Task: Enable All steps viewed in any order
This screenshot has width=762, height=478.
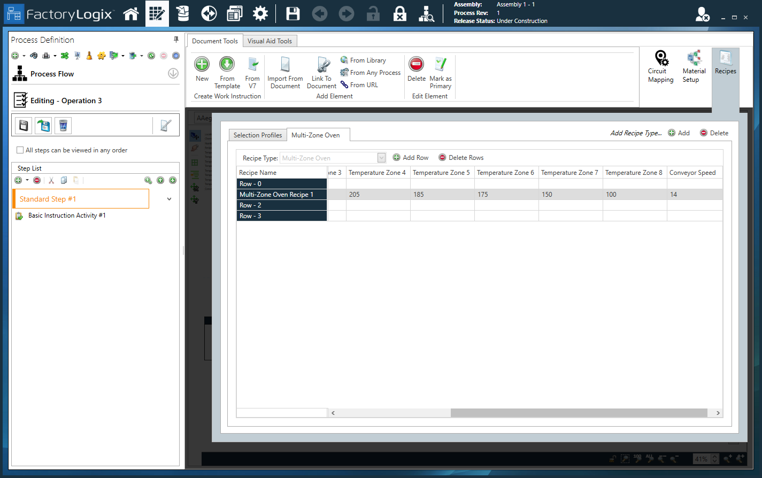Action: pos(20,150)
